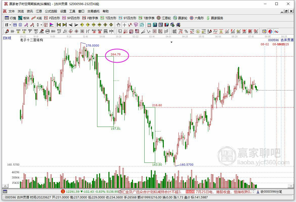Open the 江恩 menu

(x=39, y=11)
